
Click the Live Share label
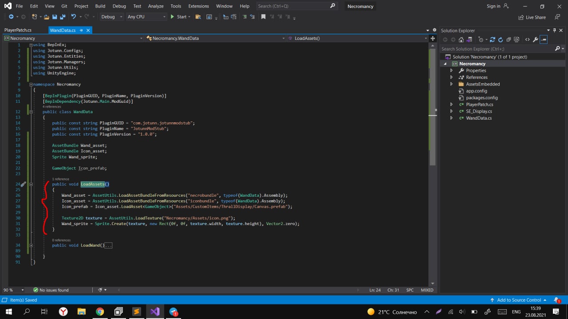click(x=536, y=17)
